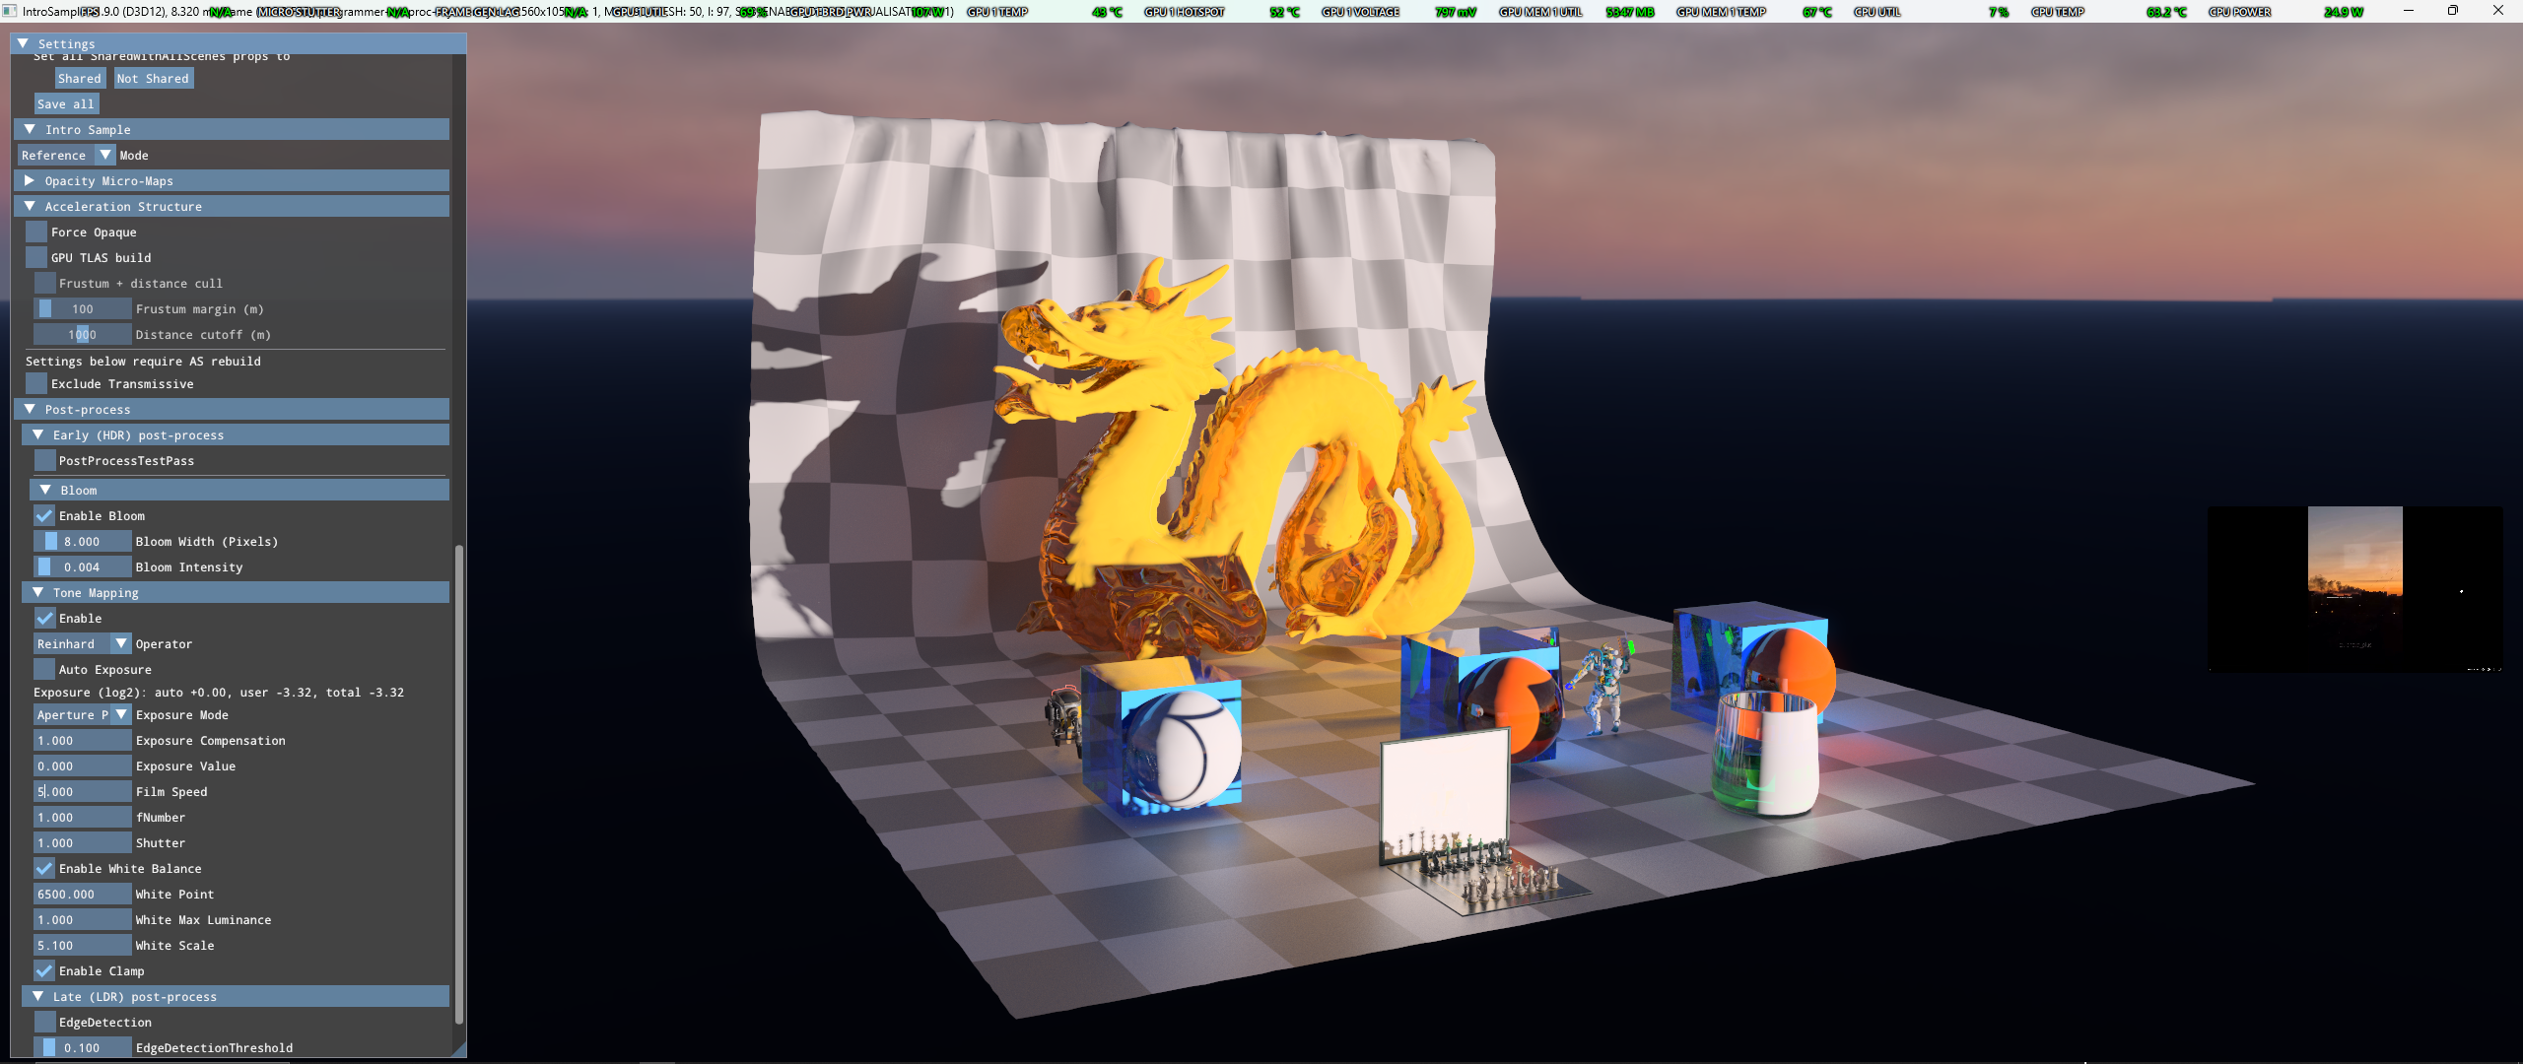Click the White Scale field
This screenshot has height=1064, width=2523.
tap(83, 945)
